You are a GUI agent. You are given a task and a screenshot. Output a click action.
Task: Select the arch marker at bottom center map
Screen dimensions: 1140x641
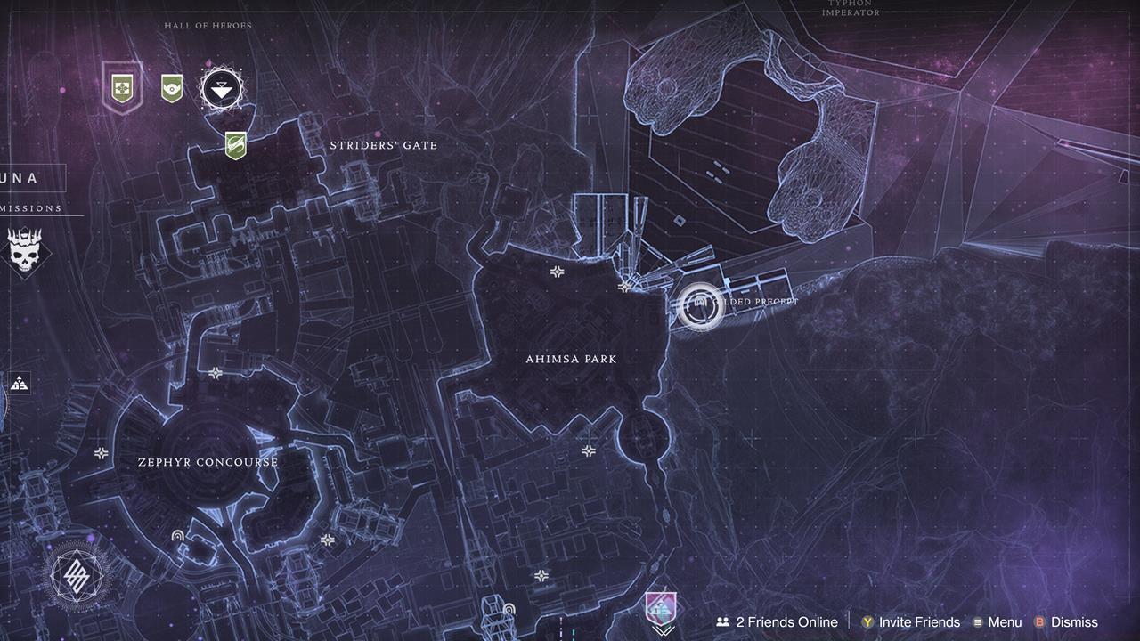(509, 610)
